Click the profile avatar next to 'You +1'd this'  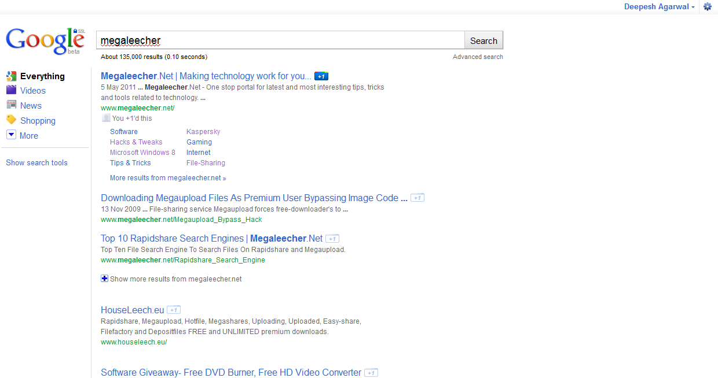[106, 118]
